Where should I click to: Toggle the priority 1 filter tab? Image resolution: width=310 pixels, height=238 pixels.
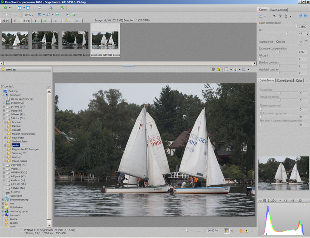click(x=35, y=21)
